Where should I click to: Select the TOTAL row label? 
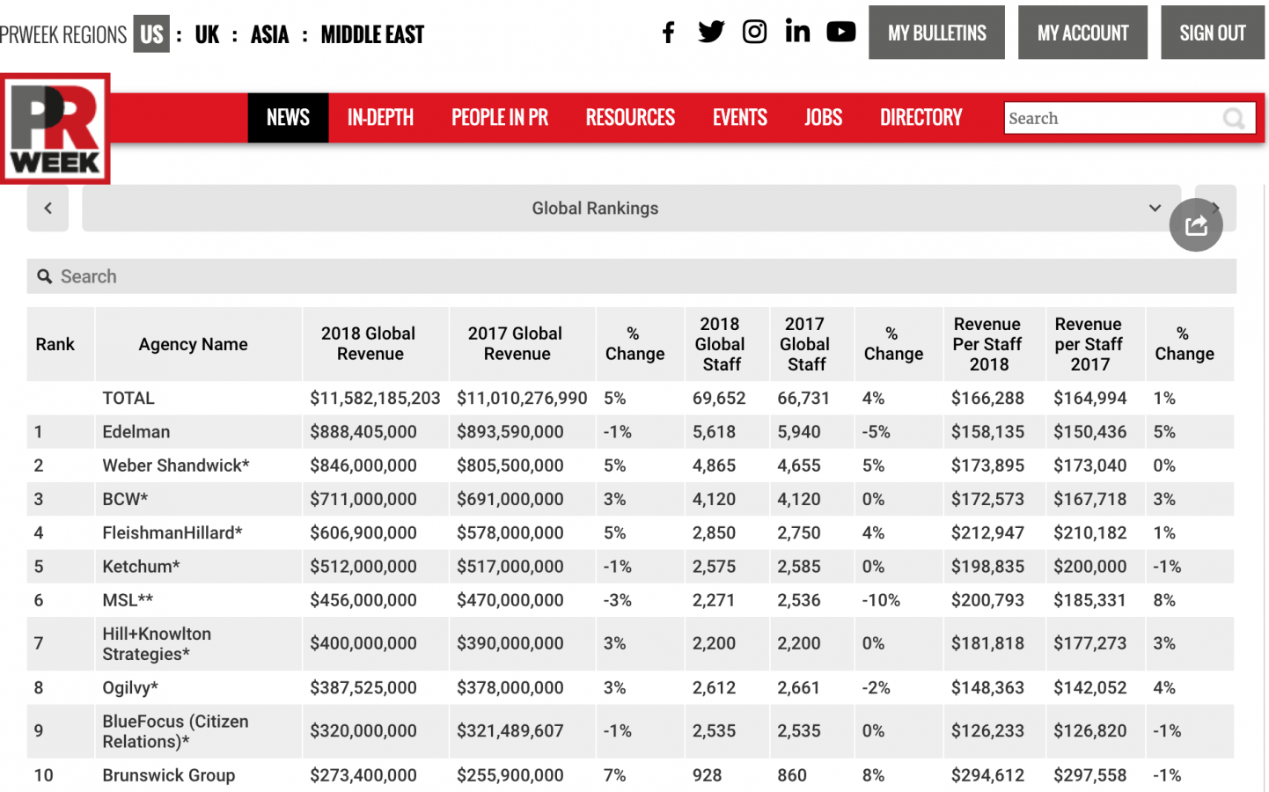128,399
